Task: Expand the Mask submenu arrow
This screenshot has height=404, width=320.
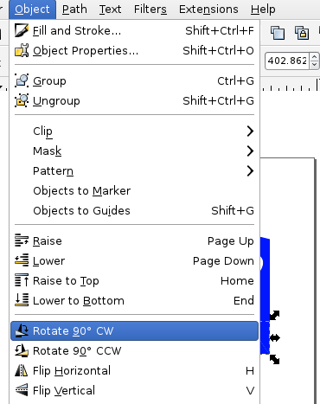Action: 250,151
